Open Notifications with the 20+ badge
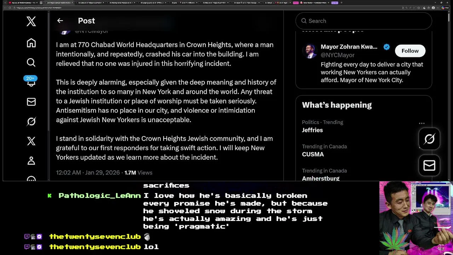Viewport: 453px width, 255px height. [30, 81]
